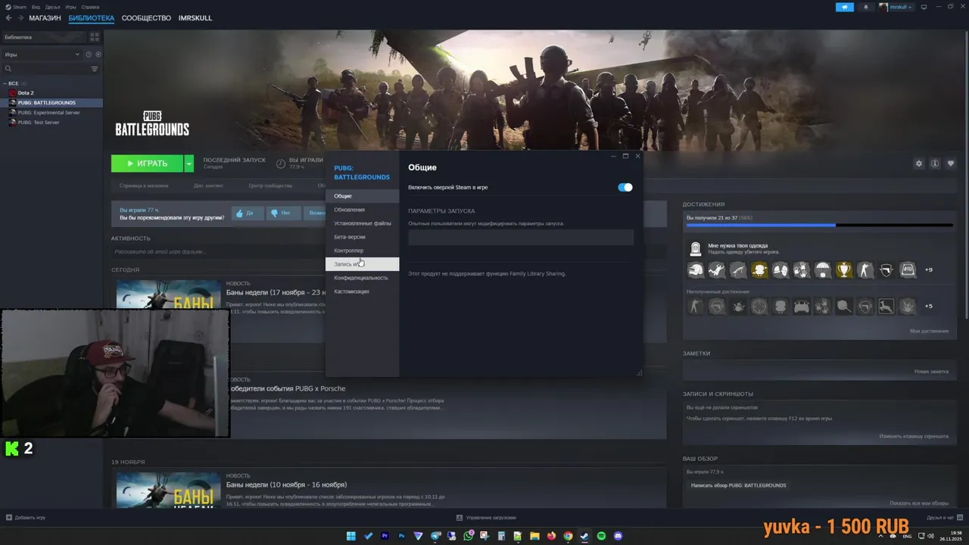
Task: Open advanced filter options icon
Action: (x=95, y=69)
